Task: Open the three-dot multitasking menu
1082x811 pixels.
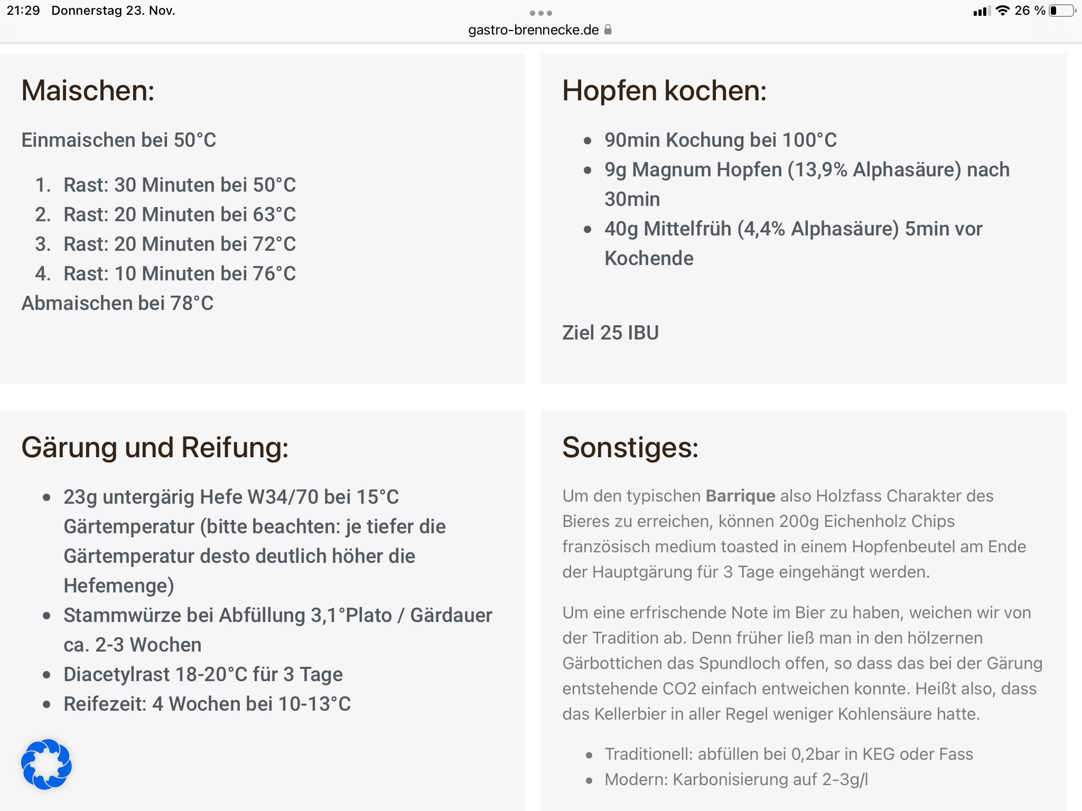Action: pos(540,13)
